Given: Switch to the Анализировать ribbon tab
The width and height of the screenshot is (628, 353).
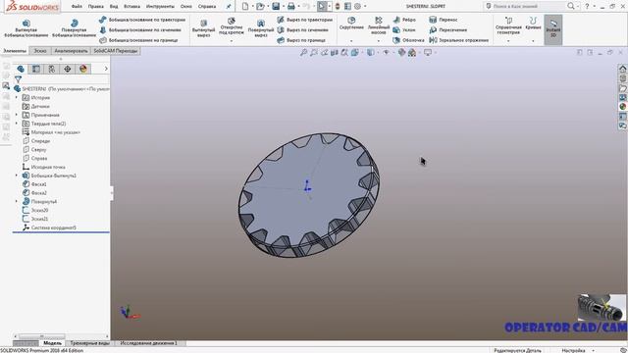Looking at the screenshot, I should (x=71, y=51).
